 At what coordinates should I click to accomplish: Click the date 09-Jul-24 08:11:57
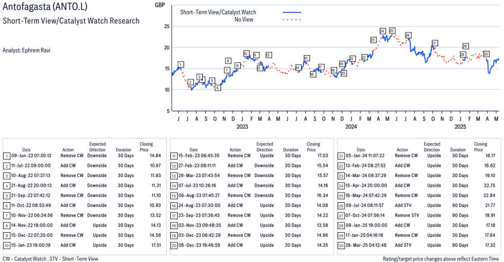click(364, 205)
